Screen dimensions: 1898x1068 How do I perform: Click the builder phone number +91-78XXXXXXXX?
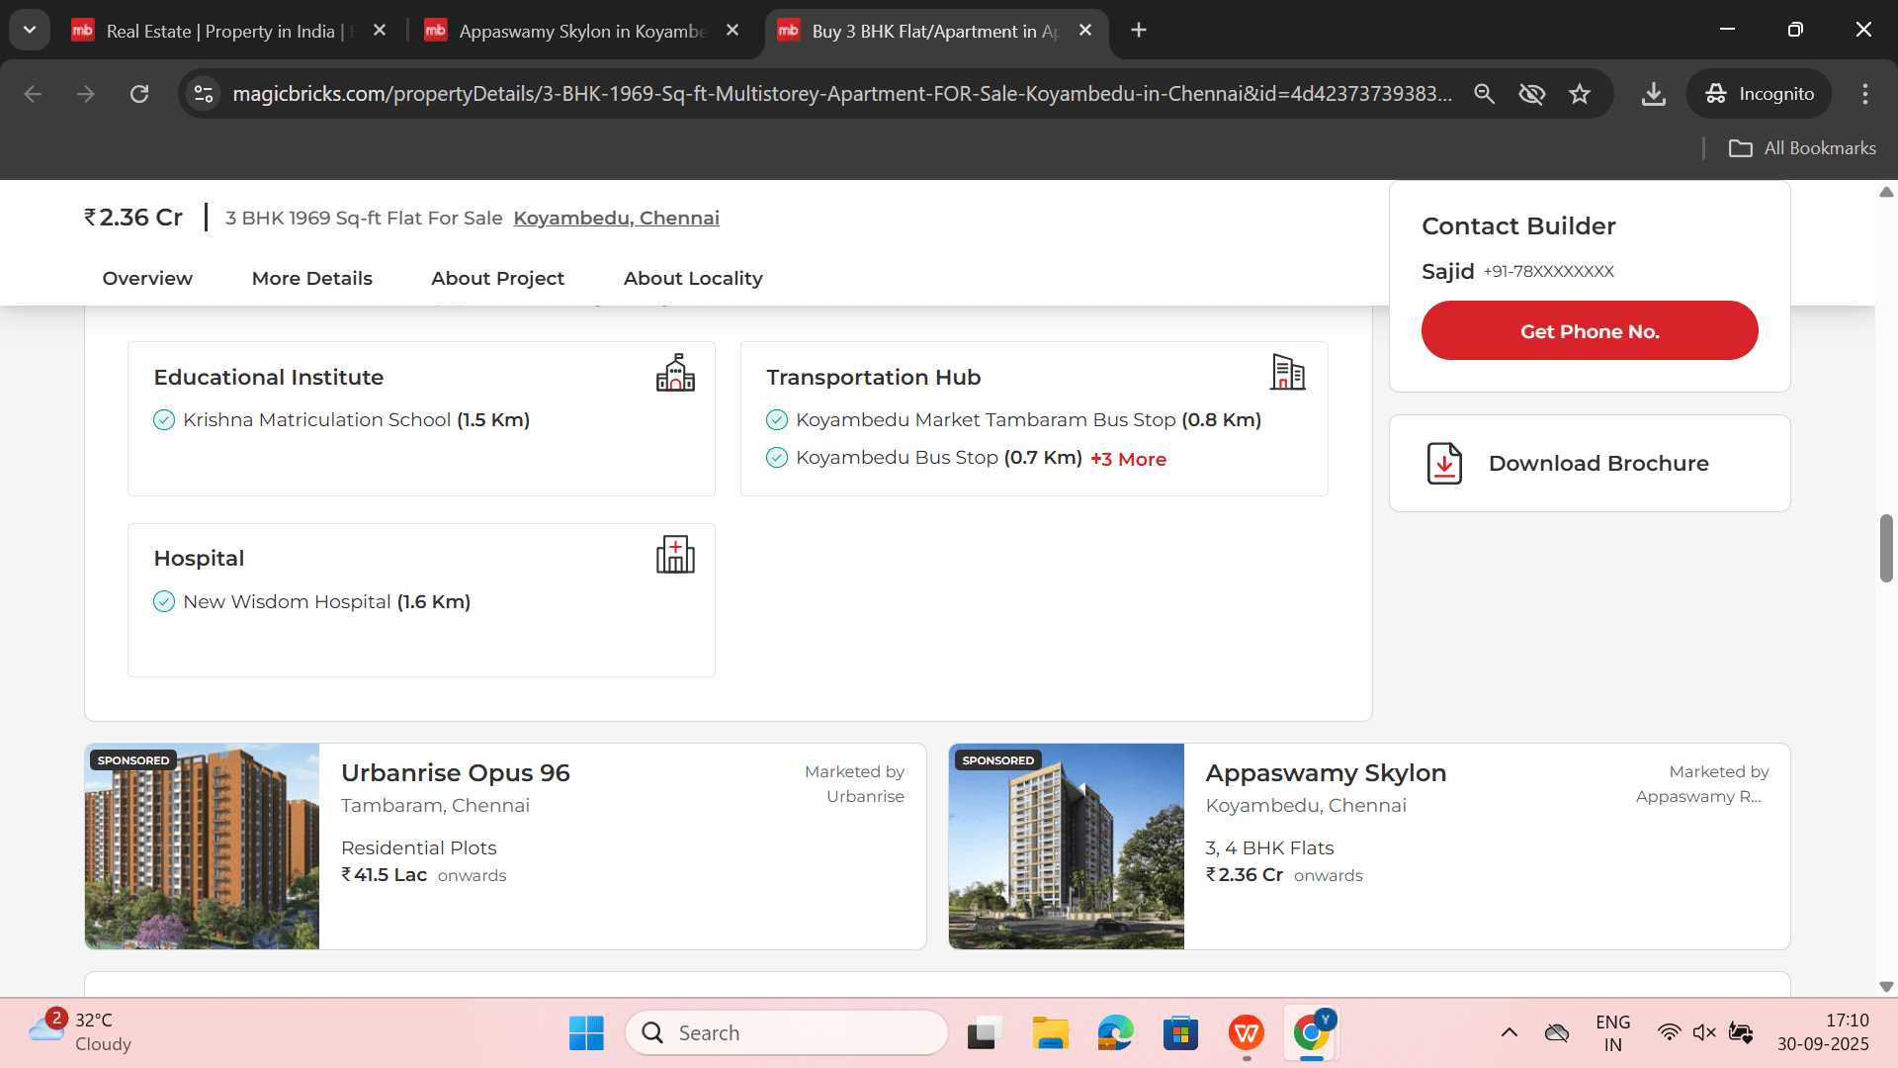(x=1548, y=272)
